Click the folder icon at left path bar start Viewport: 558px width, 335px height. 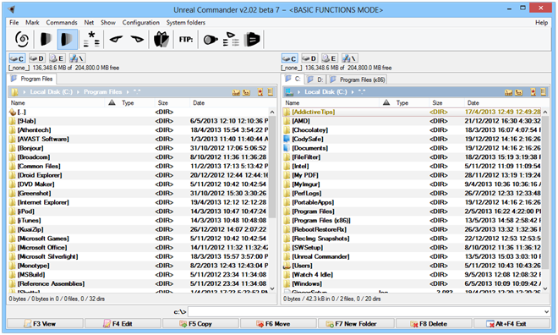pos(14,92)
